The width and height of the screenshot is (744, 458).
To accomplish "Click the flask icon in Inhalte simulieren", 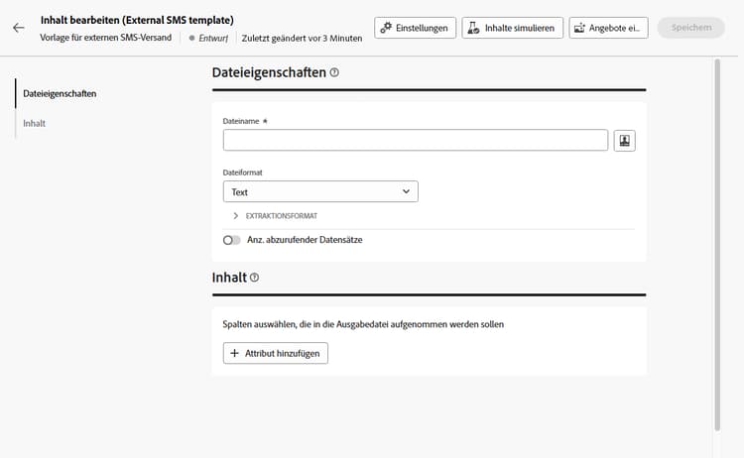I will click(x=473, y=28).
